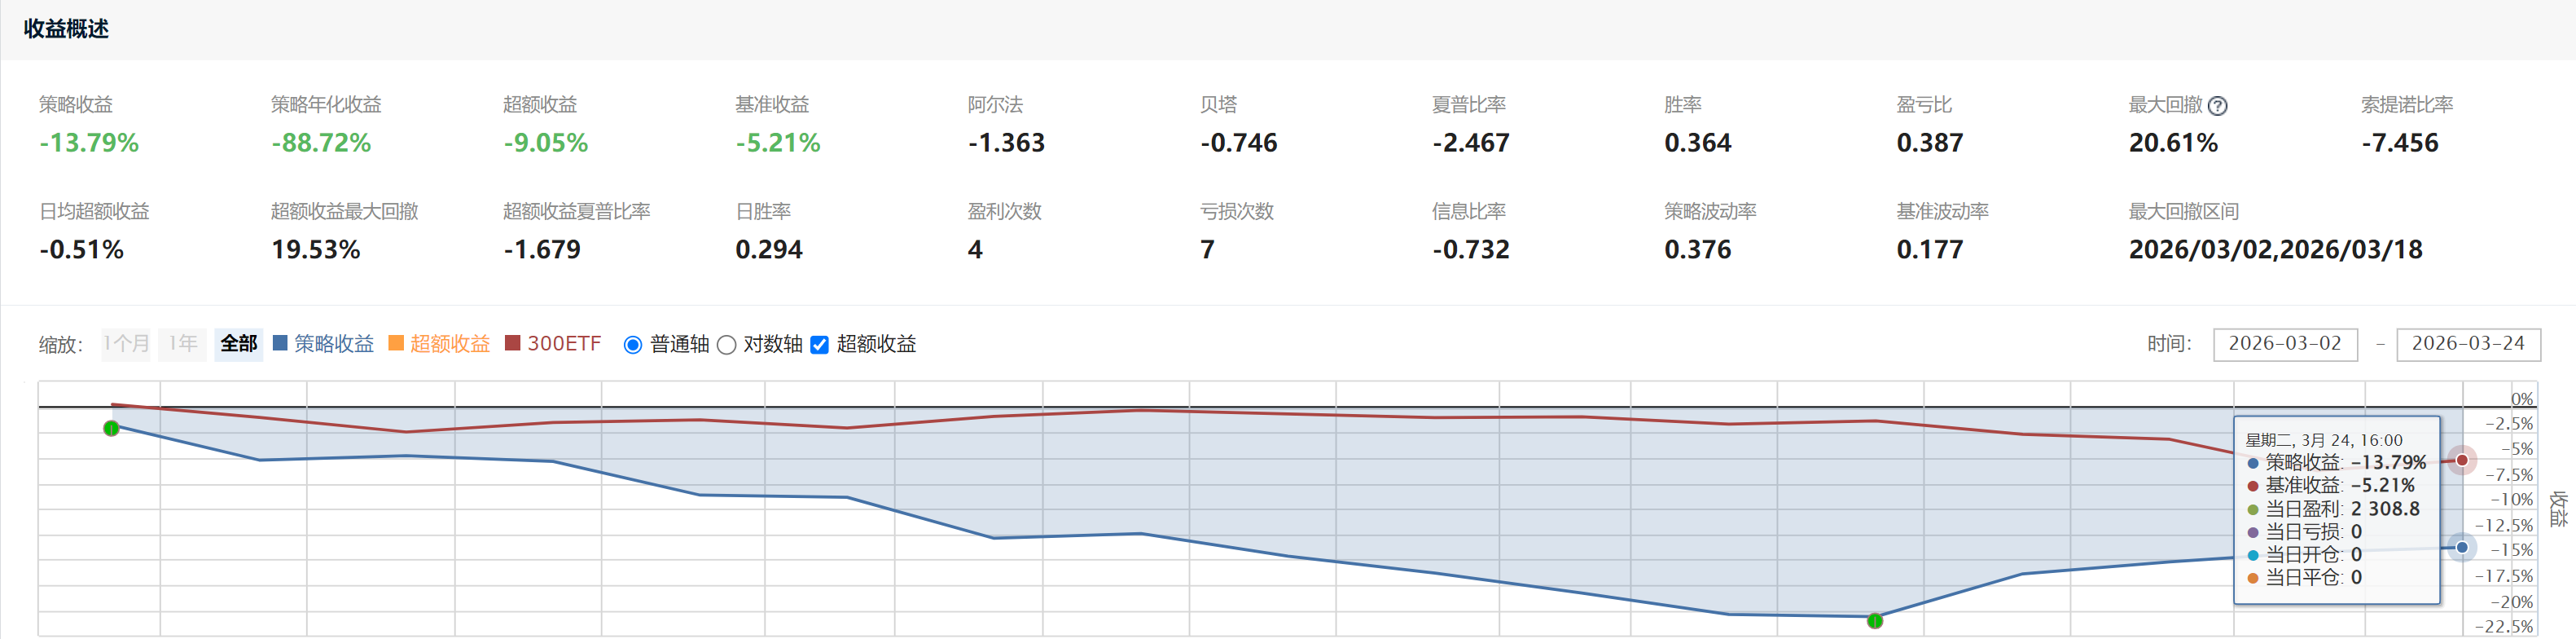Select the 普通轴 radio button
The height and width of the screenshot is (639, 2576).
[632, 345]
